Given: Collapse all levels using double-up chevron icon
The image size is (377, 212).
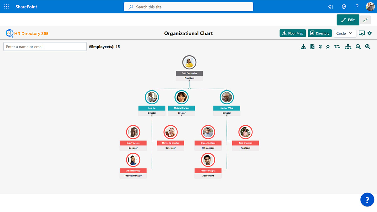Looking at the screenshot, I should pos(328,46).
